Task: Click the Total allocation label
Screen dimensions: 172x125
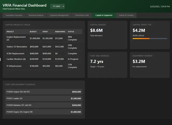Action: click(x=96, y=36)
